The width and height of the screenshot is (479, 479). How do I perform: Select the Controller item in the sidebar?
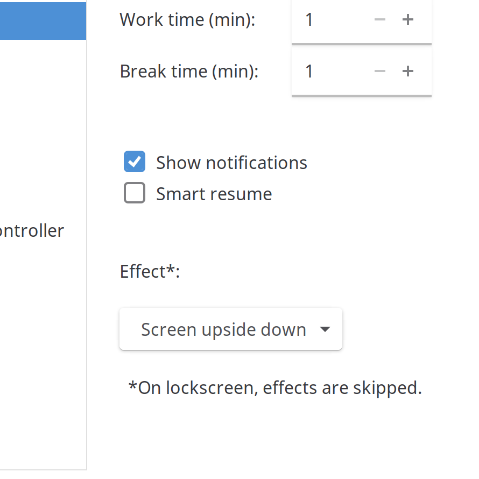(32, 230)
